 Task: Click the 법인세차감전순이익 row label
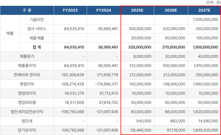pyautogui.click(x=27, y=112)
